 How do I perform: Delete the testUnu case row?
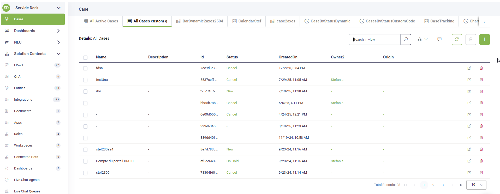[x=481, y=80]
